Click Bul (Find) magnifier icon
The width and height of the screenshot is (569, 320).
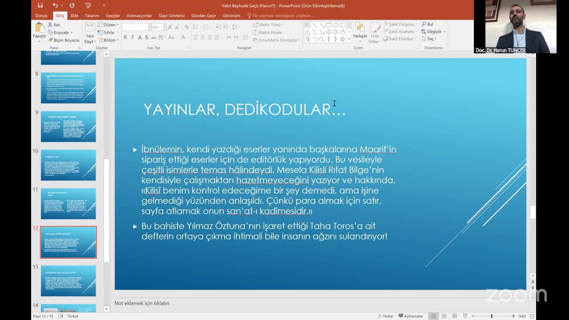(427, 24)
